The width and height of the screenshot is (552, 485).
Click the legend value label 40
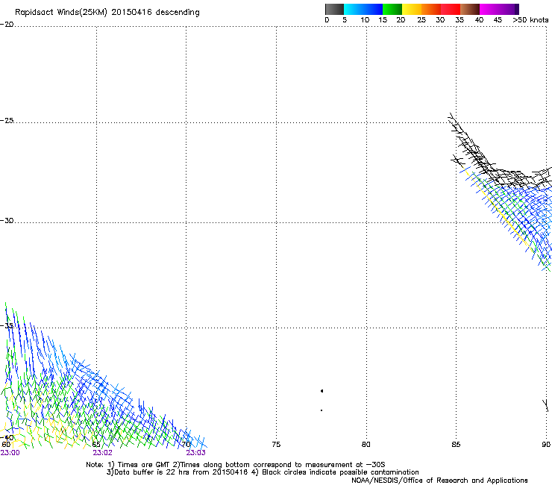479,20
